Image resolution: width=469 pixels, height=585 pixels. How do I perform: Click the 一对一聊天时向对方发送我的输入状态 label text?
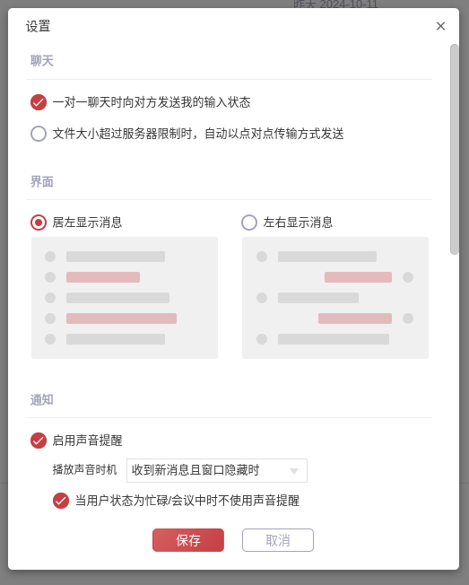152,102
